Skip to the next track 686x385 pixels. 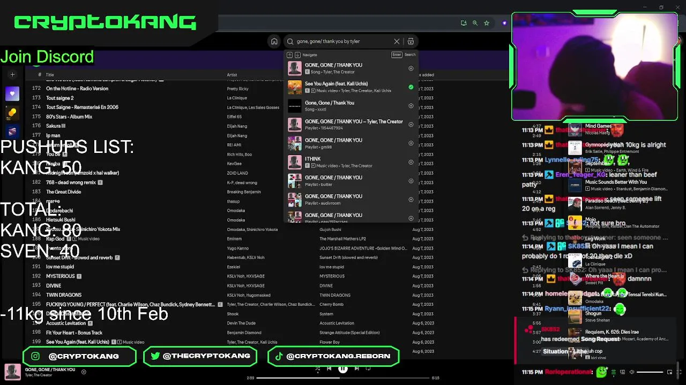[x=356, y=368]
